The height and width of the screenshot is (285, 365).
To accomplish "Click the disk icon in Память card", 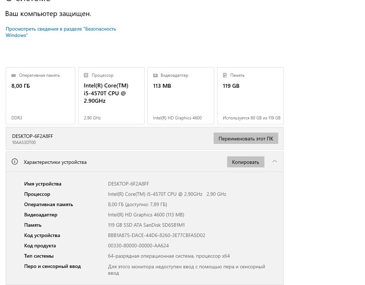I will click(x=225, y=75).
